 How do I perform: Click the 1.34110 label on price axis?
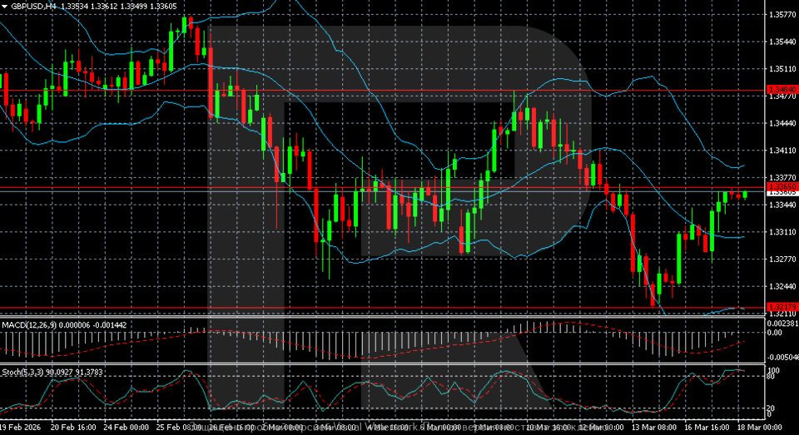(x=782, y=151)
